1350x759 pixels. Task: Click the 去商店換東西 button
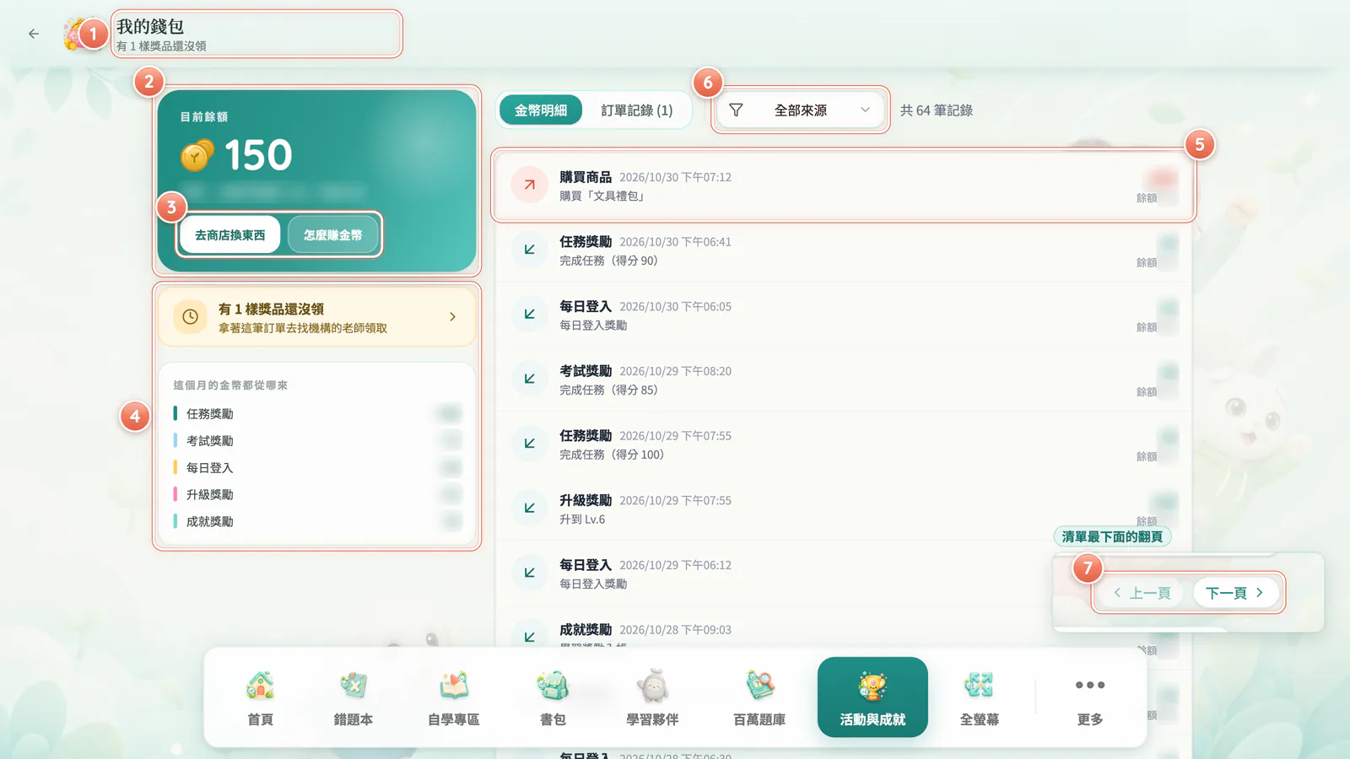pyautogui.click(x=230, y=235)
